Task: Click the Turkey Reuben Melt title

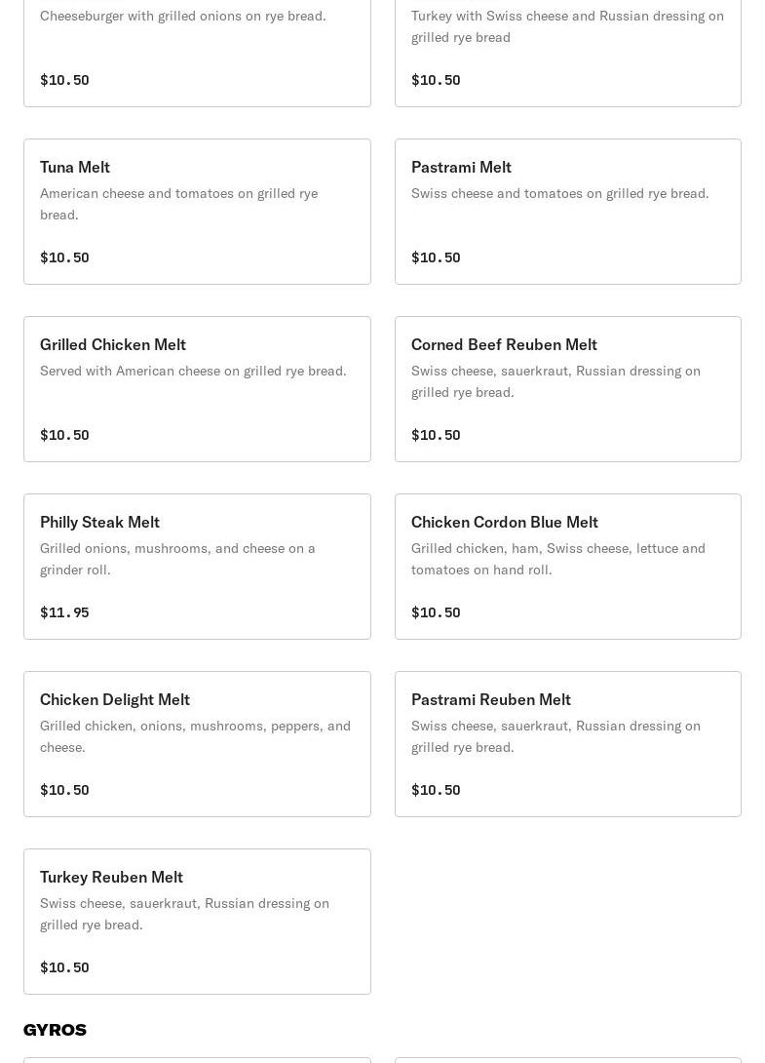Action: click(x=111, y=877)
